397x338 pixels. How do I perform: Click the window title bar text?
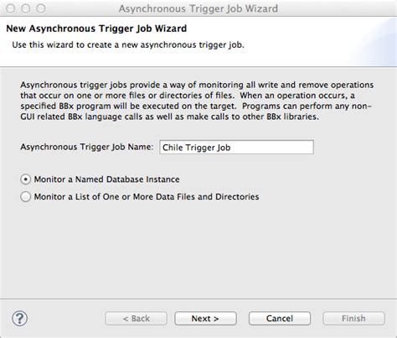[198, 8]
